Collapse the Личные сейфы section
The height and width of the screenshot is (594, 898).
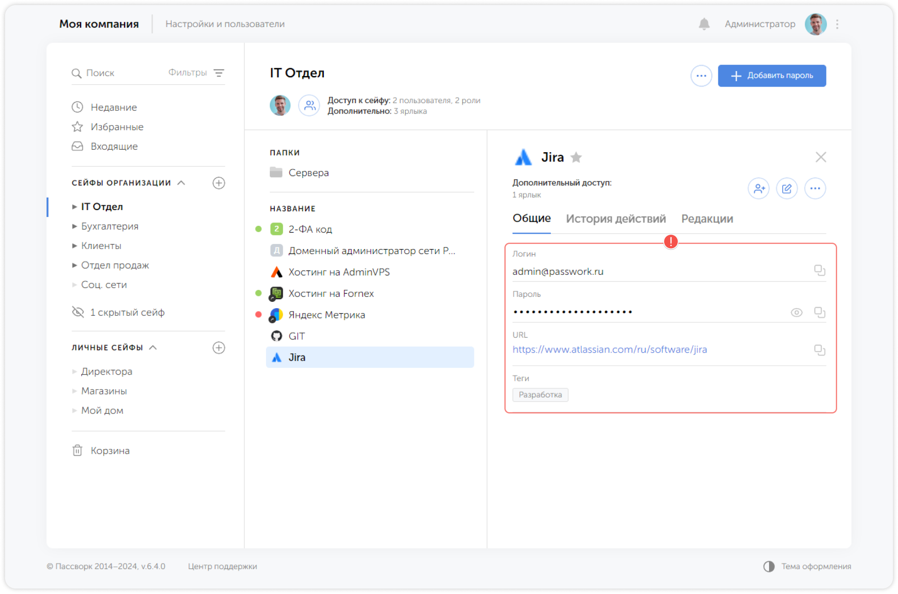(153, 348)
